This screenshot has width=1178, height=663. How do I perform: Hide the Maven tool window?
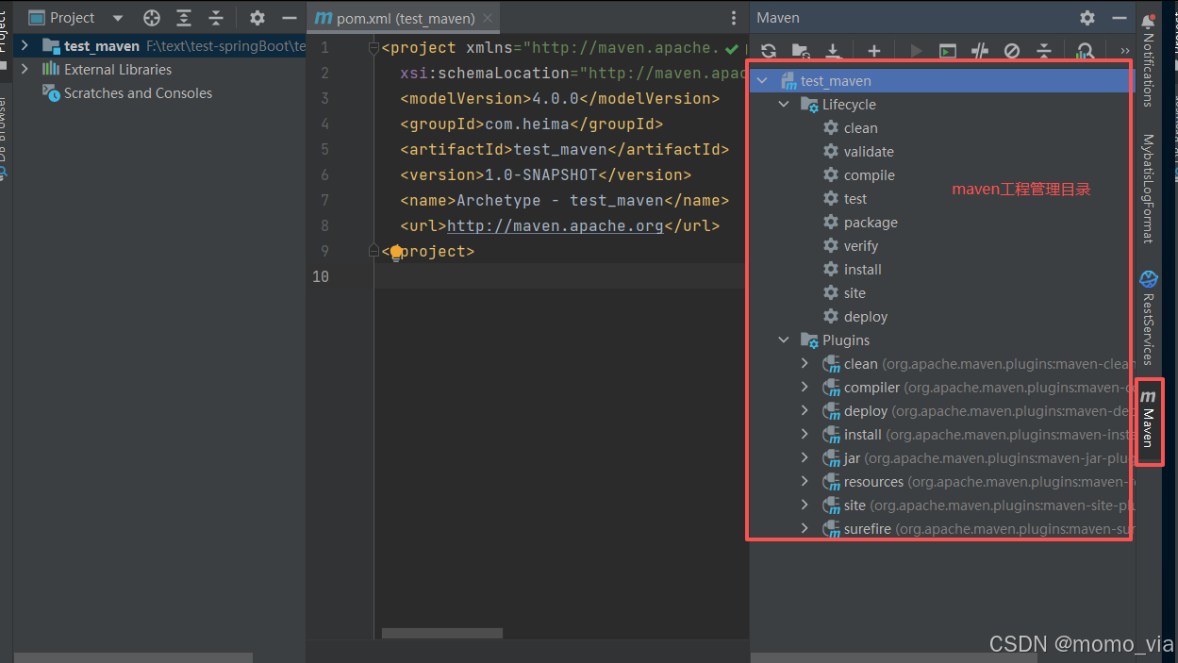click(x=1120, y=18)
